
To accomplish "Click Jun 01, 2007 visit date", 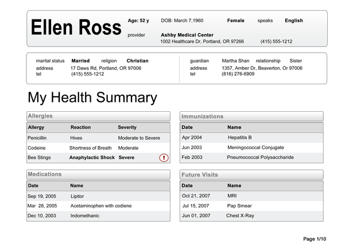I will pos(196,216).
